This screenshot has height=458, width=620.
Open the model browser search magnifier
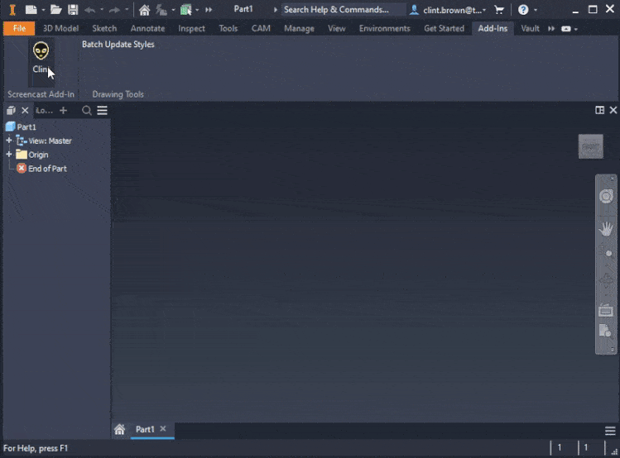click(87, 111)
